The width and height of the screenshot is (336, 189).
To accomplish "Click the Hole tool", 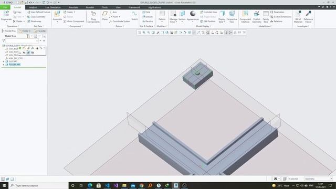I will click(146, 12).
